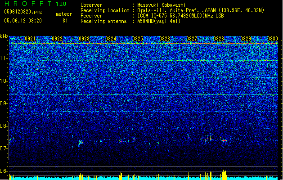Click the 0926 time marker

click(x=165, y=39)
